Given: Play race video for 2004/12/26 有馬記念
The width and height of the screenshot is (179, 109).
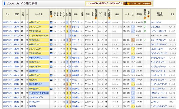Looking at the screenshot, I should click(51, 44).
